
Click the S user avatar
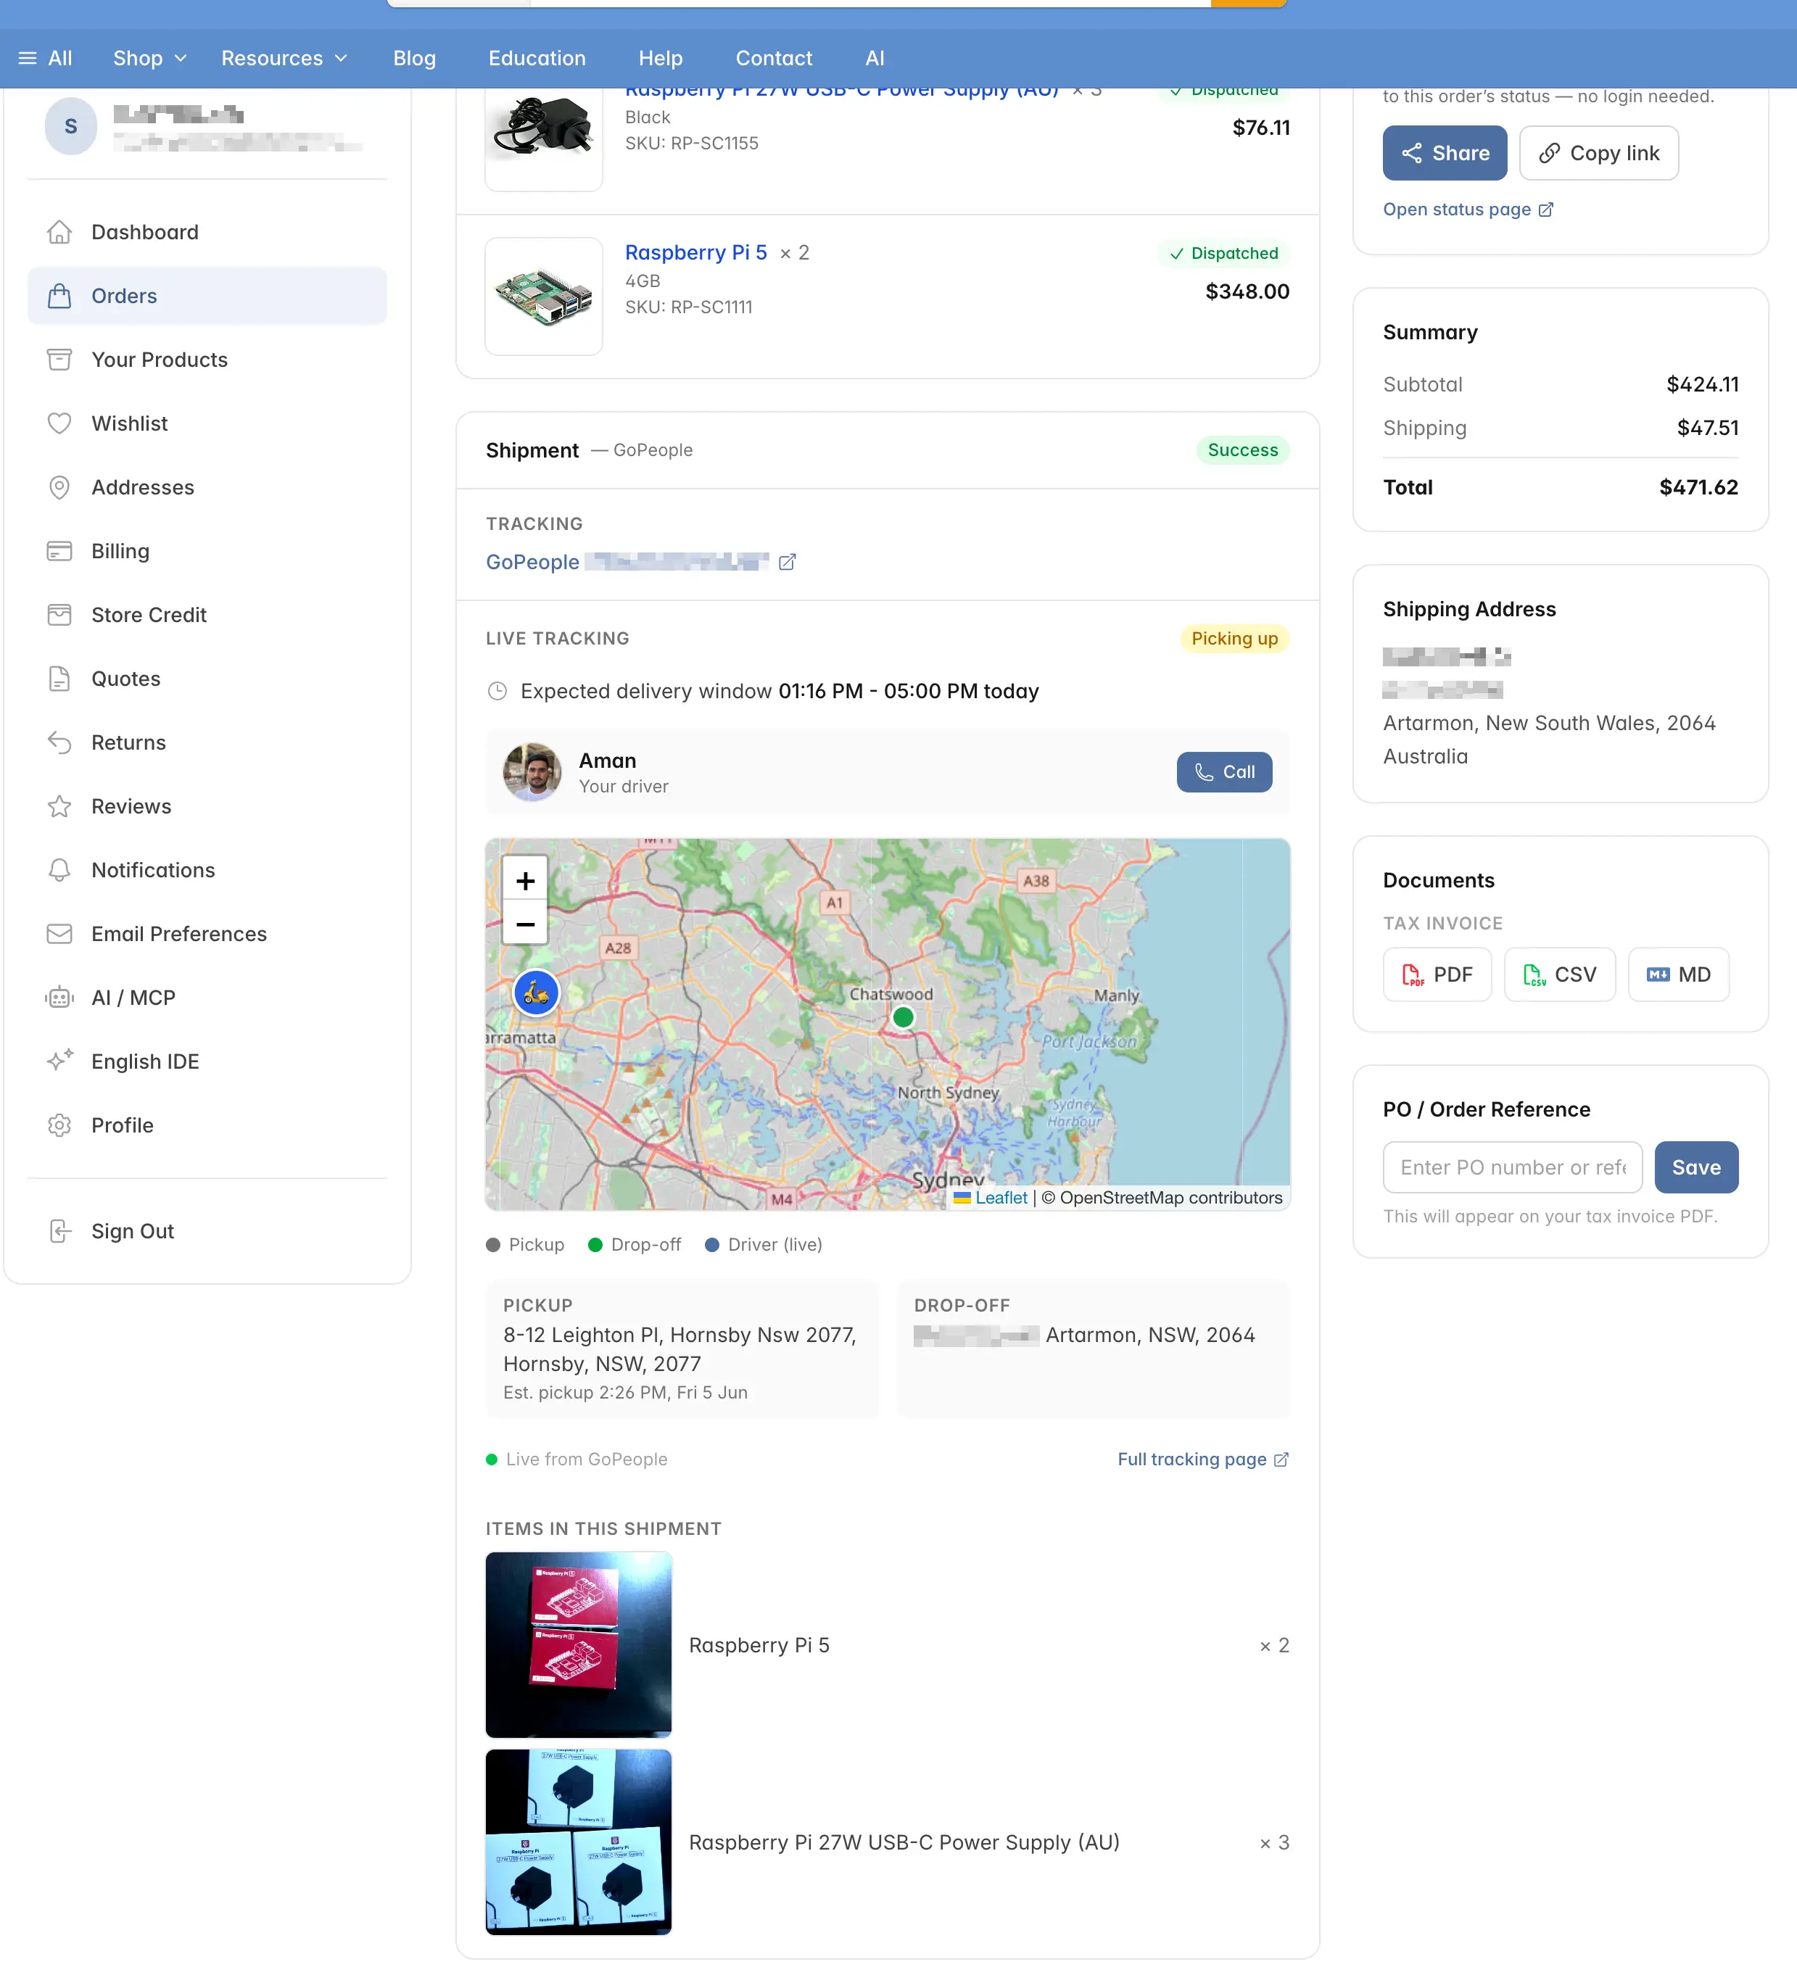click(x=70, y=126)
